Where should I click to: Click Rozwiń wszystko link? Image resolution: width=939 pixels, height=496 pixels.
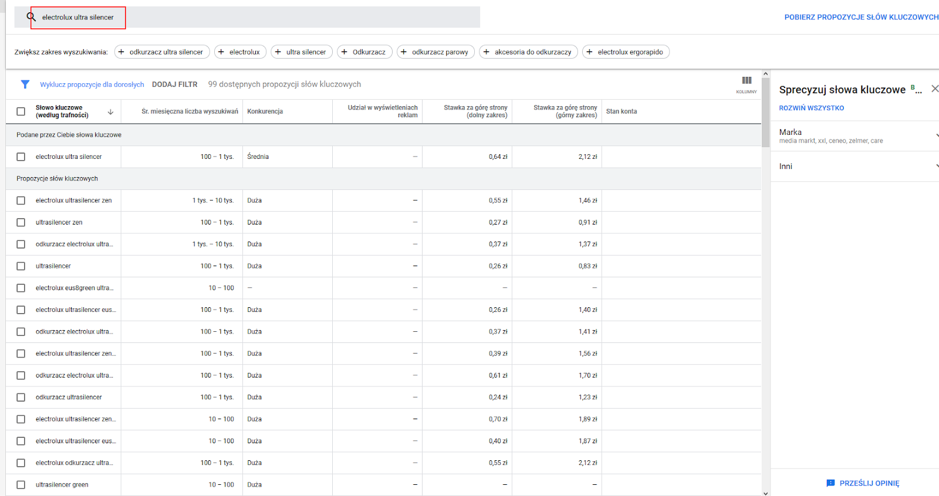[x=812, y=108]
